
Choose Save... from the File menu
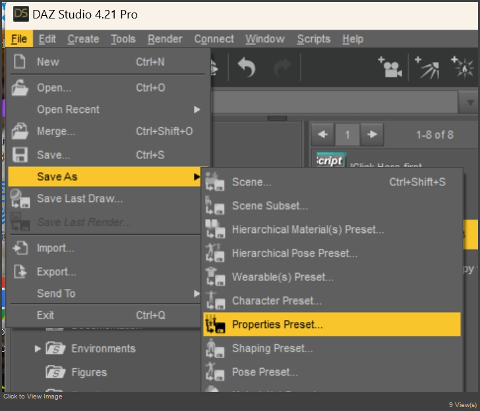coord(107,154)
